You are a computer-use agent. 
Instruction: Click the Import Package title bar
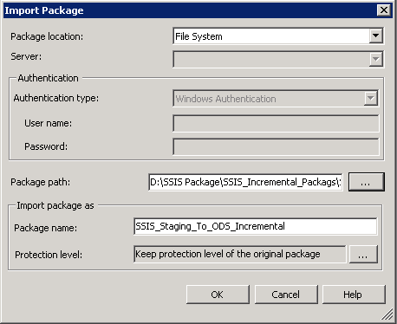click(191, 10)
